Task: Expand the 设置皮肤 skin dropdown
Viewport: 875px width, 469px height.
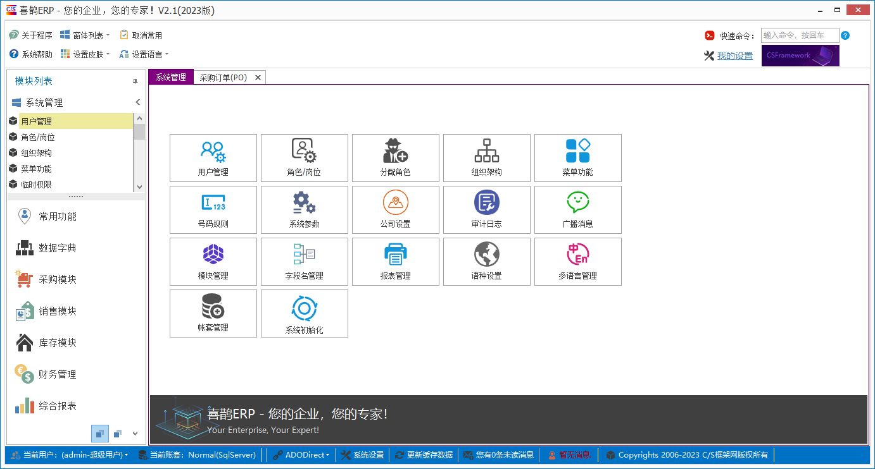Action: pos(85,54)
